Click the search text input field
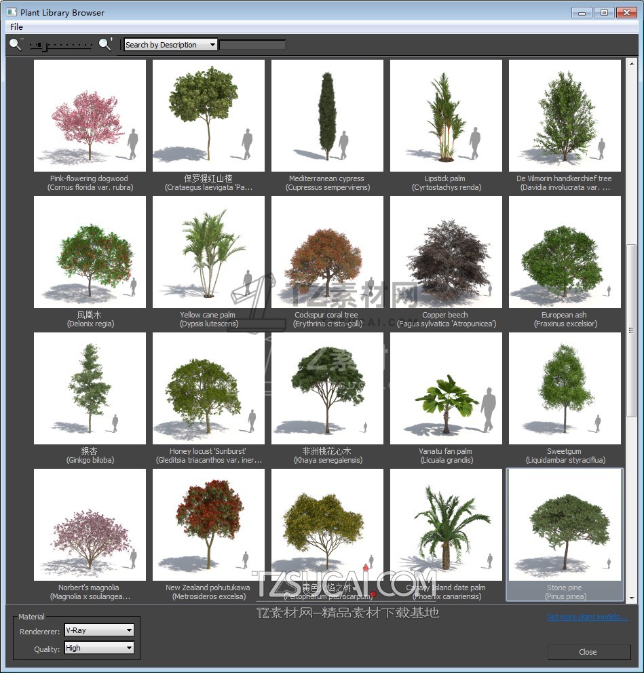The width and height of the screenshot is (644, 673). [x=252, y=45]
